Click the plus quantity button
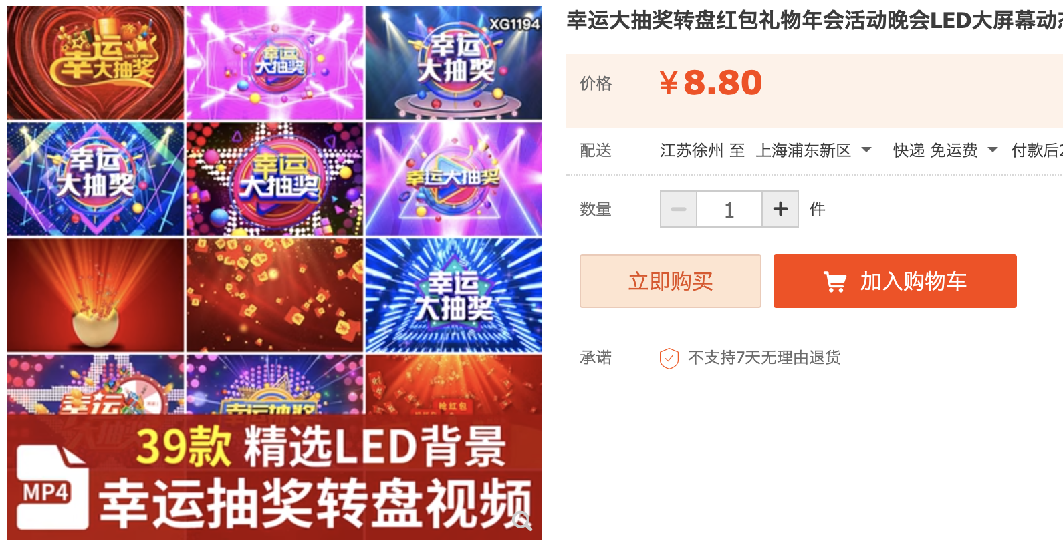 point(780,209)
